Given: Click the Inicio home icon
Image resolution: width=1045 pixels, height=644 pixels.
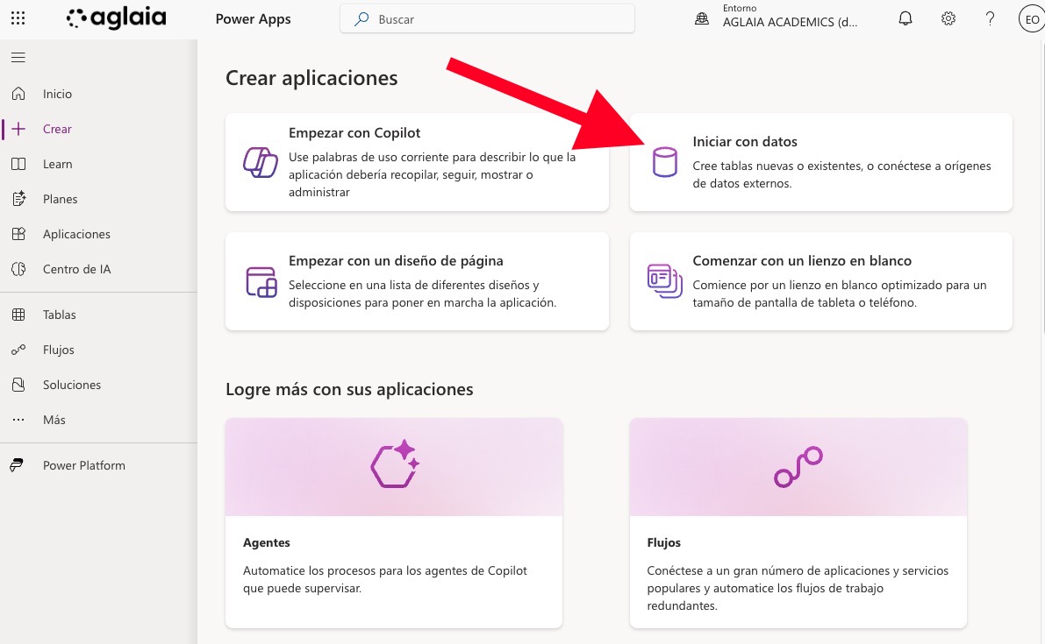Looking at the screenshot, I should coord(19,94).
